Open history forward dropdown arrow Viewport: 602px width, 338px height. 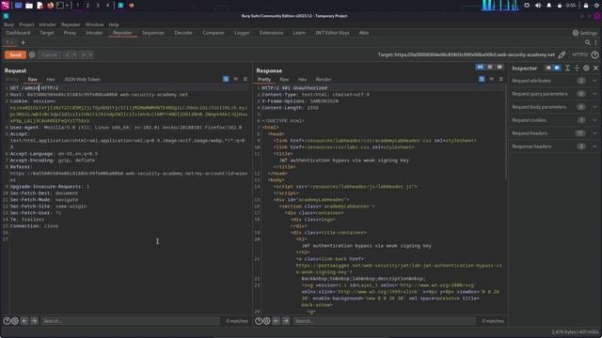90,54
